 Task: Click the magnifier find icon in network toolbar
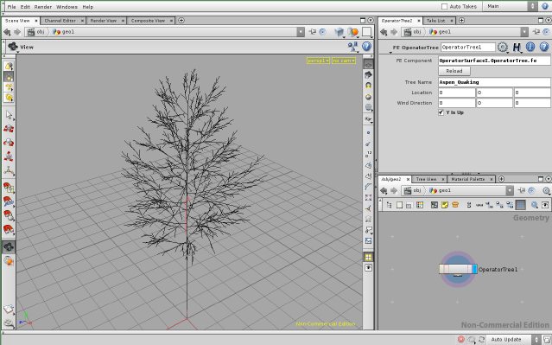pyautogui.click(x=535, y=205)
